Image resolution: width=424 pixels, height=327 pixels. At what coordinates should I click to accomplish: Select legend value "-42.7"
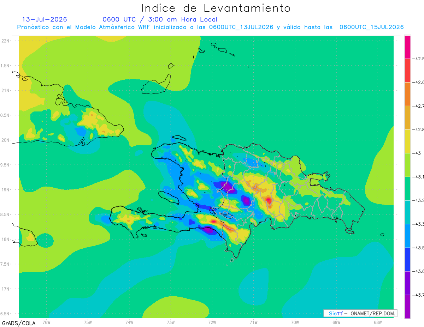tap(418, 106)
